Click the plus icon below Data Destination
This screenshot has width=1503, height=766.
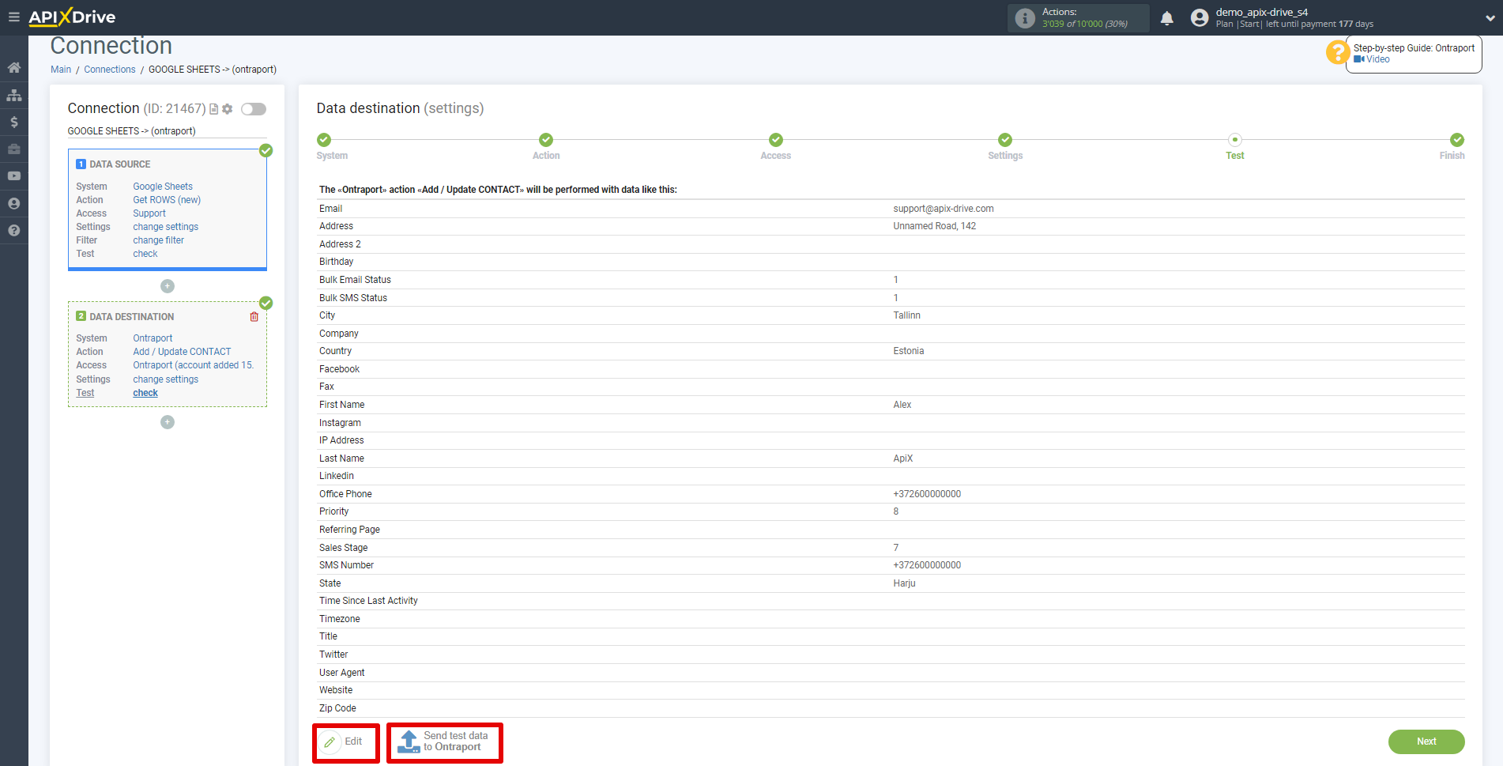coord(168,422)
